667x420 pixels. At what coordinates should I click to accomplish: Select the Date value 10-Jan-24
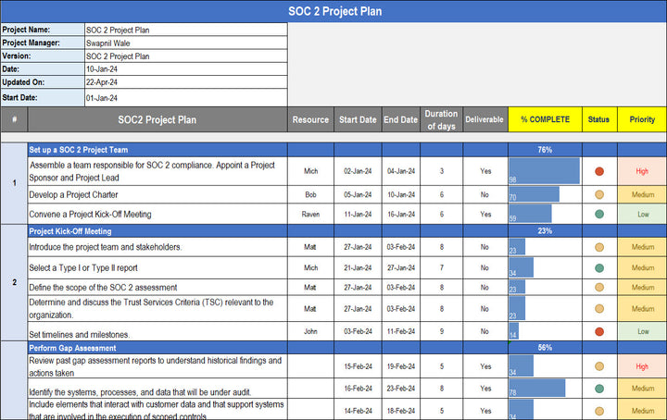point(186,68)
